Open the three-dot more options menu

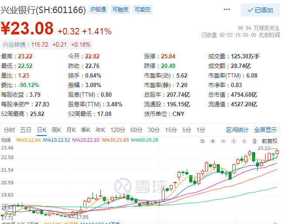(227, 10)
